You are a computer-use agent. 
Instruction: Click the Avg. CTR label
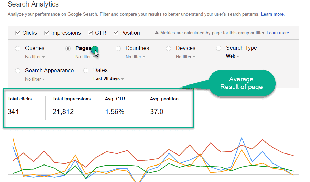click(x=115, y=99)
